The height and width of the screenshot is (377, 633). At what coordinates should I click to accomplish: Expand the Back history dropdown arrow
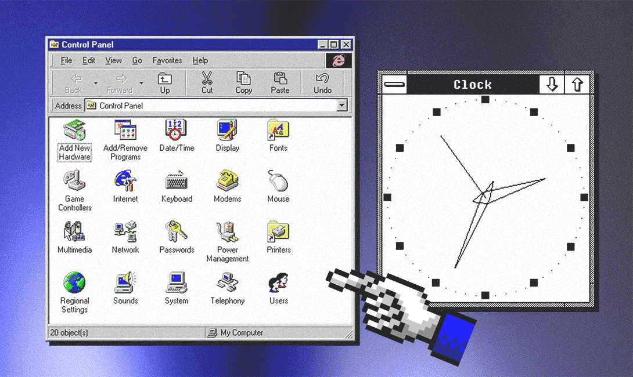point(96,84)
